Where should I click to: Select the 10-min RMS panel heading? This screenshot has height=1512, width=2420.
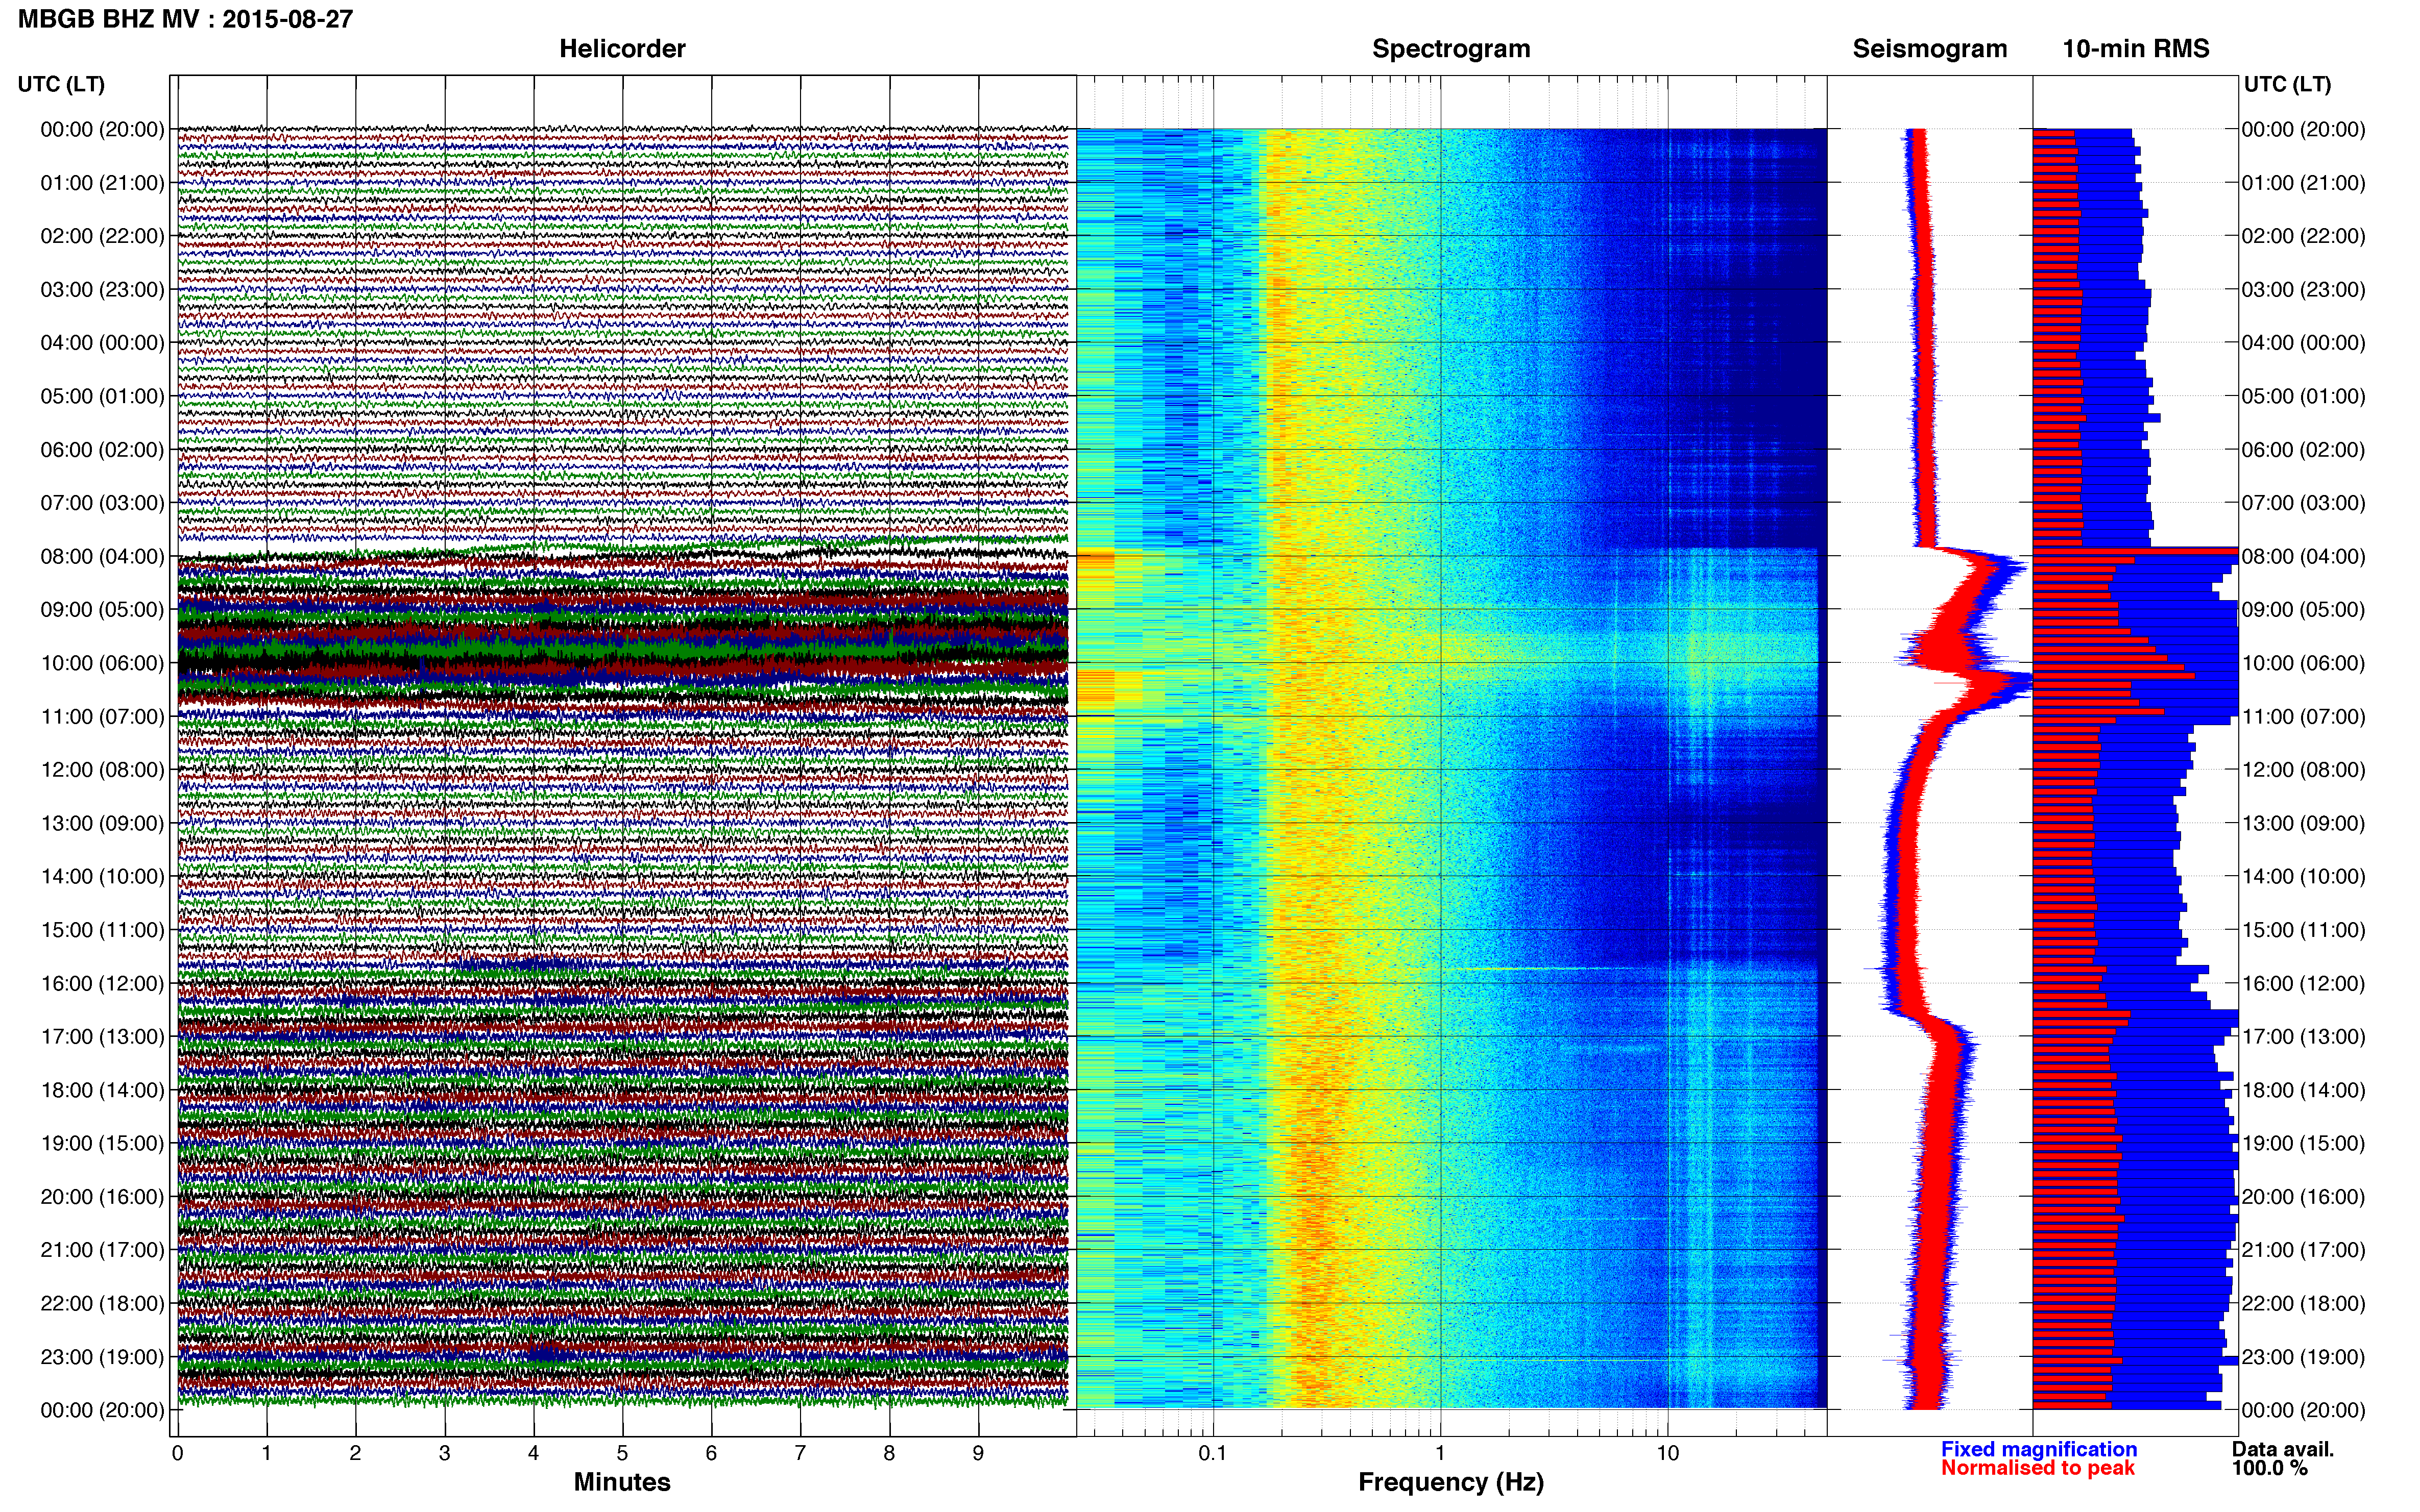[x=2136, y=49]
